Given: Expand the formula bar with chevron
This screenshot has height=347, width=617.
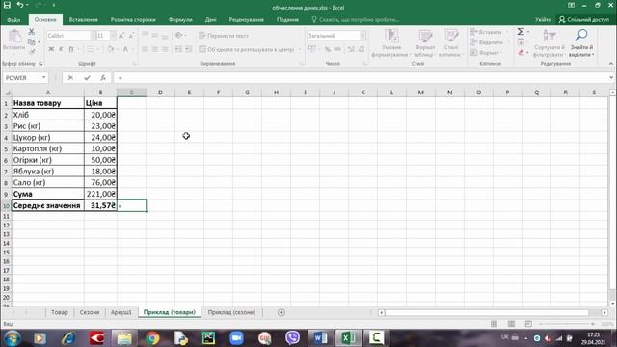Looking at the screenshot, I should tap(611, 77).
